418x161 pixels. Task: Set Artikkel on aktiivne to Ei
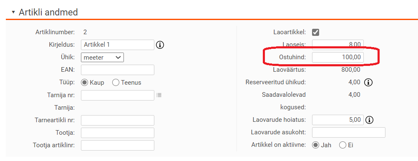click(x=342, y=145)
